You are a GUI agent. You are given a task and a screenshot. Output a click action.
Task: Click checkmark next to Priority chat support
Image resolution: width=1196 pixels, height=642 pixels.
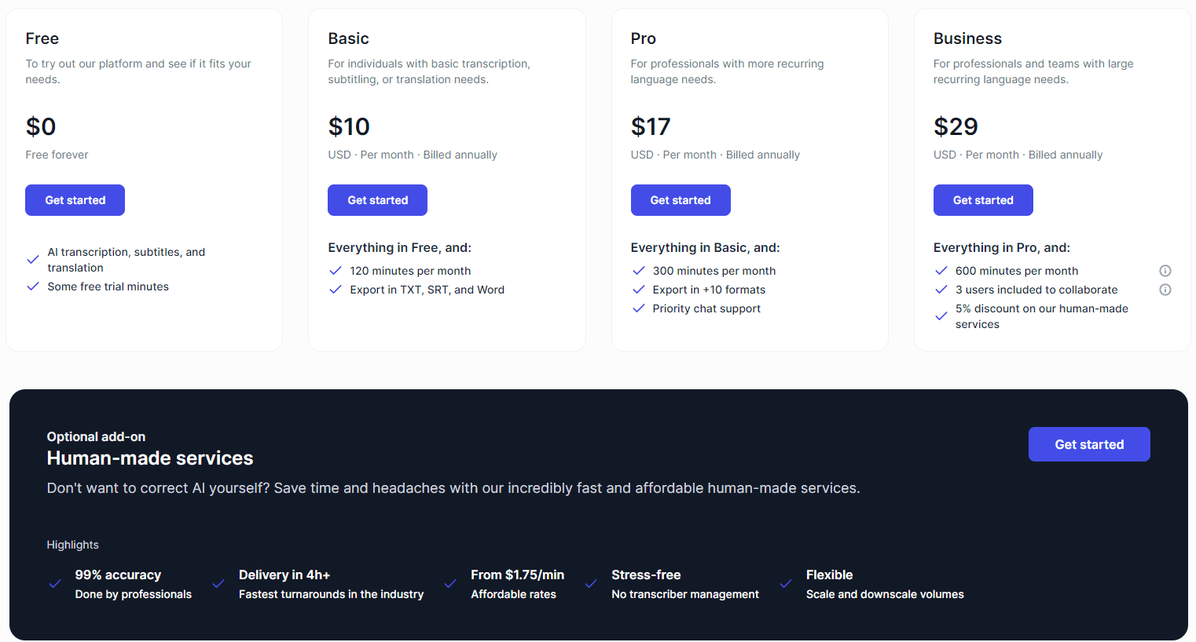(x=639, y=308)
